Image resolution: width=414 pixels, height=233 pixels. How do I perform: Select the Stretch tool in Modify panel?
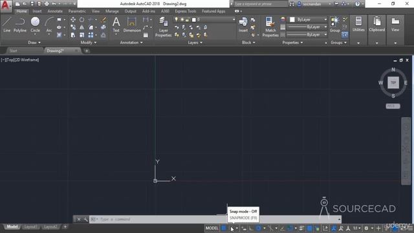tap(73, 35)
